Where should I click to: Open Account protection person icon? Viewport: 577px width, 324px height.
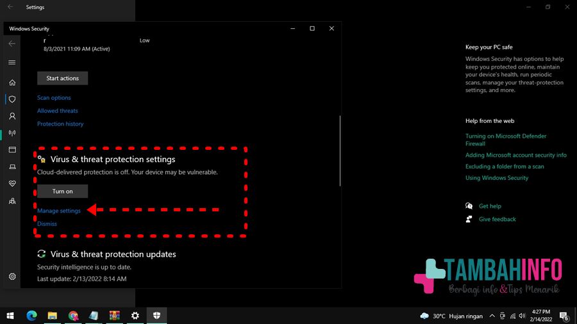[12, 116]
